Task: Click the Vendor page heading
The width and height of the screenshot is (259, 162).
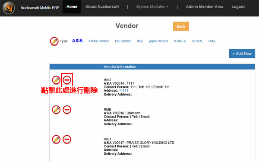Action: click(x=127, y=26)
